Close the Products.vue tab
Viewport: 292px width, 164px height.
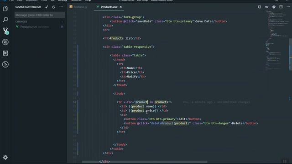(x=120, y=7)
